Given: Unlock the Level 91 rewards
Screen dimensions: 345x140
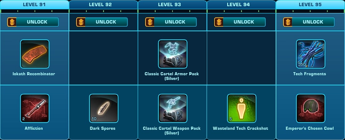Looking at the screenshot, I should click(33, 22).
